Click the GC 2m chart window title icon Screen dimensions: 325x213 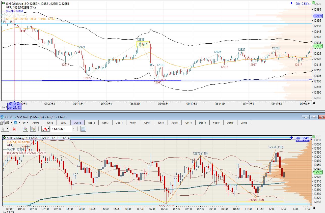[x=2, y=117]
